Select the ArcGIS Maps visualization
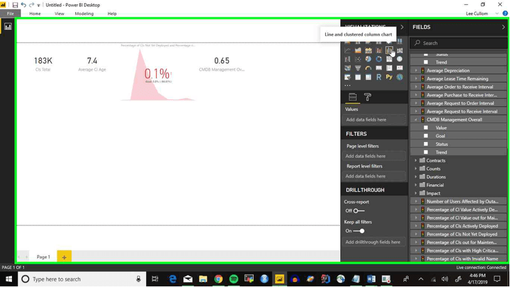The width and height of the screenshot is (510, 287). [x=400, y=78]
